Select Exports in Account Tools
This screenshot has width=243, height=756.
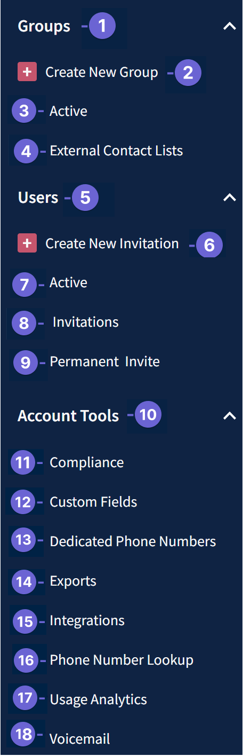[73, 581]
